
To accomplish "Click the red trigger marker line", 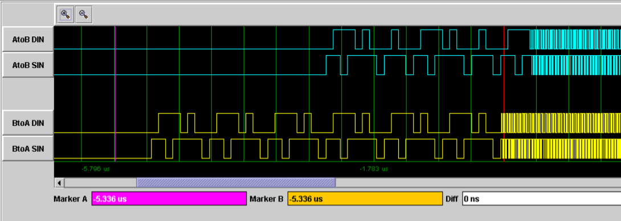I will click(x=504, y=94).
